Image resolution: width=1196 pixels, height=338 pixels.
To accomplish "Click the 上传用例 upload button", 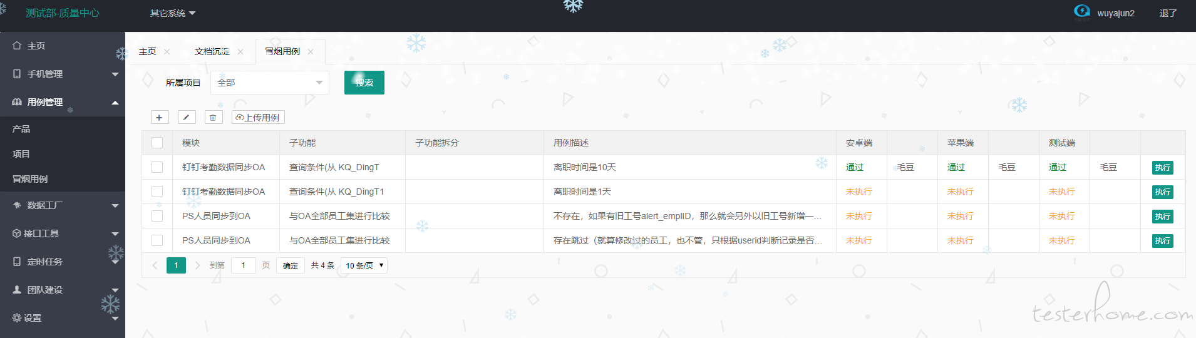I will [258, 118].
